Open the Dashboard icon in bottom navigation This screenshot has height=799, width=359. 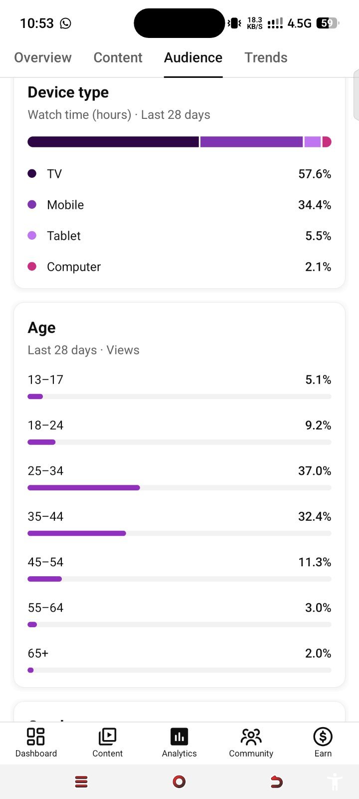click(36, 737)
